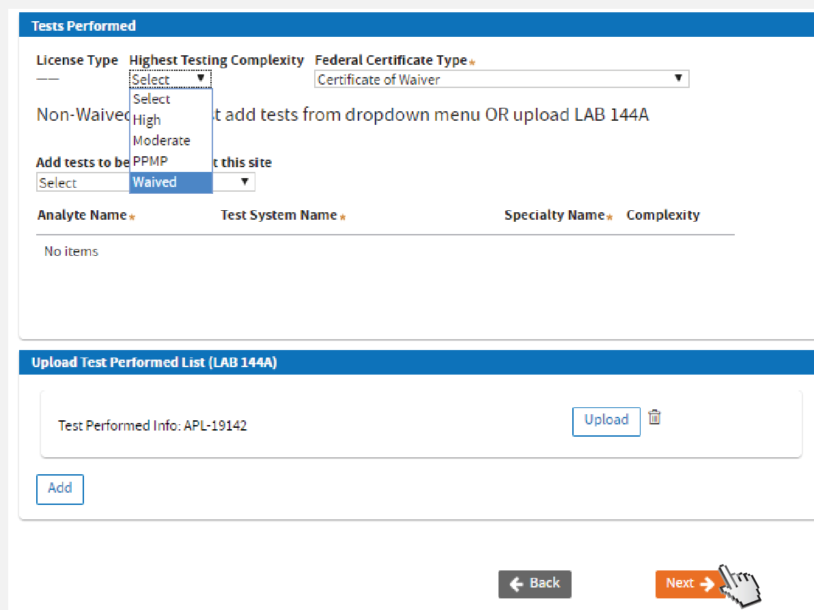Click the Specialty Name column header

pyautogui.click(x=555, y=215)
